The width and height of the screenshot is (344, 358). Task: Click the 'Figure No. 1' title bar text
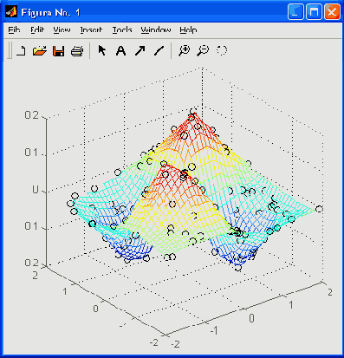pyautogui.click(x=50, y=13)
